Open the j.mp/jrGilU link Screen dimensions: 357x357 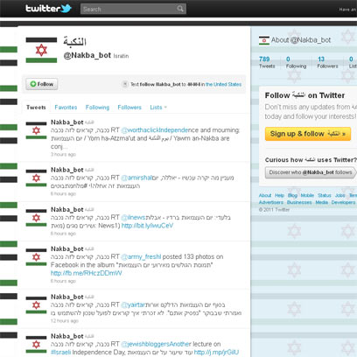[x=216, y=353]
